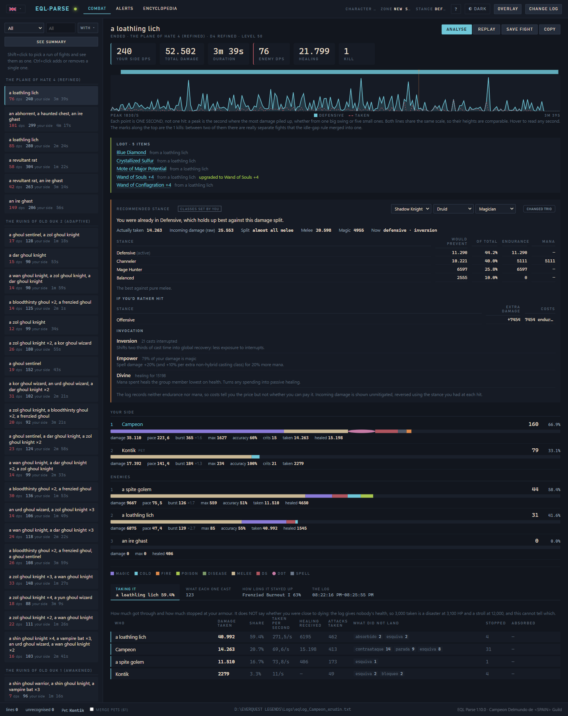Open the flag language selector
The width and height of the screenshot is (568, 716).
(15, 9)
